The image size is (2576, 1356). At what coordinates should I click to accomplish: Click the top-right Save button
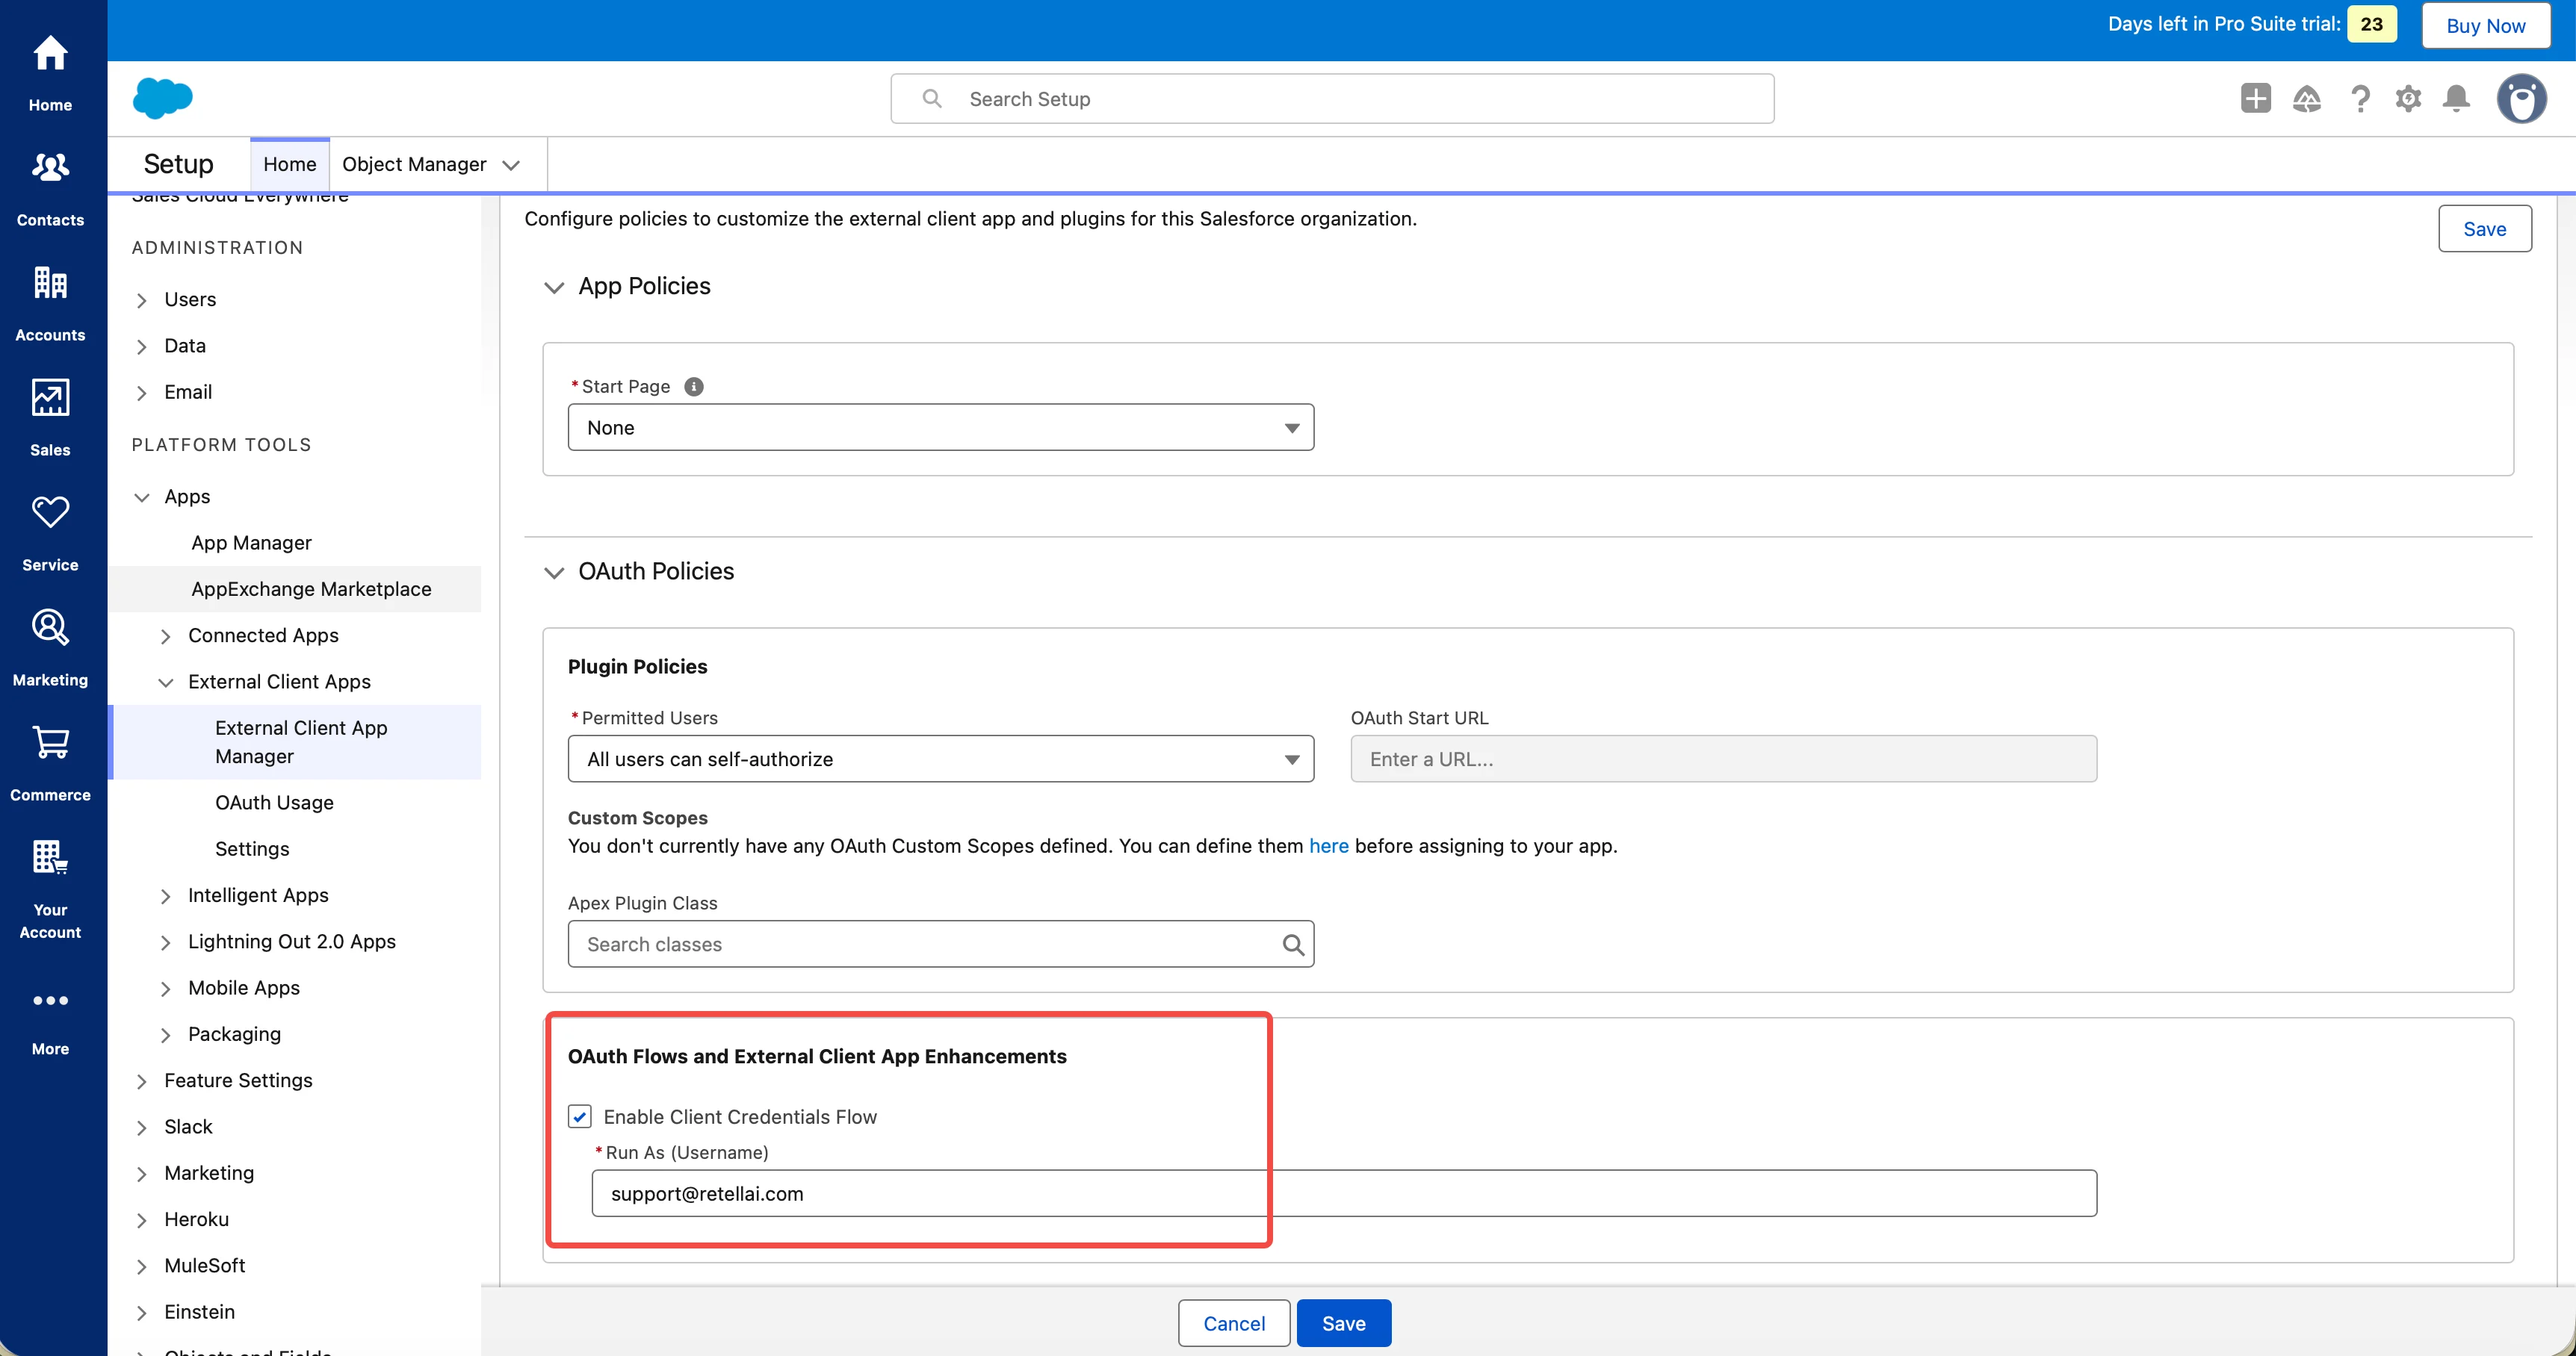(x=2484, y=228)
